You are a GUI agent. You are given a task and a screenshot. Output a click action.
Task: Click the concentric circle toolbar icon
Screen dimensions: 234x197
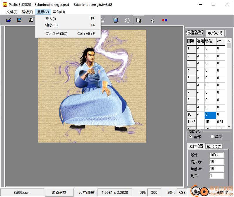[127, 20]
